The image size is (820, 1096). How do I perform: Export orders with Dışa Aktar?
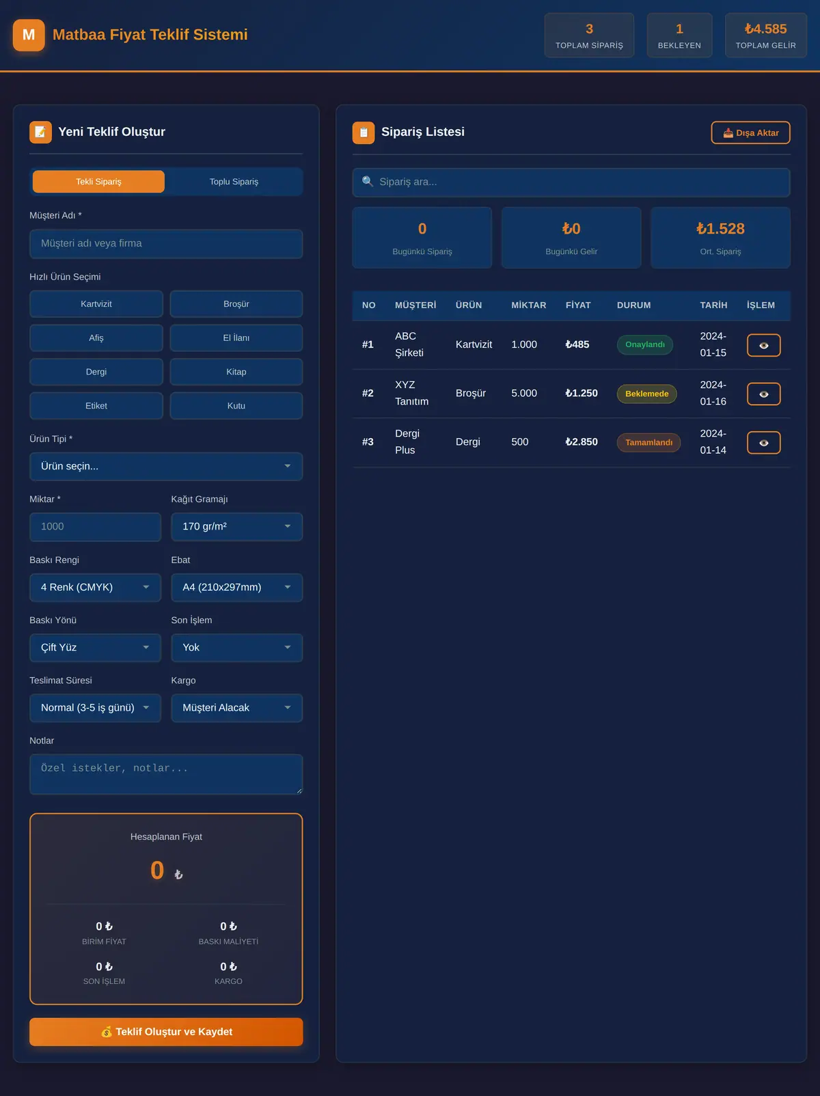(x=750, y=133)
